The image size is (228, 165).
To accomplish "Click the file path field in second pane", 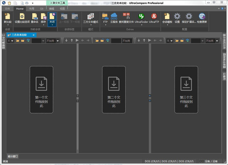I will [x=116, y=41].
